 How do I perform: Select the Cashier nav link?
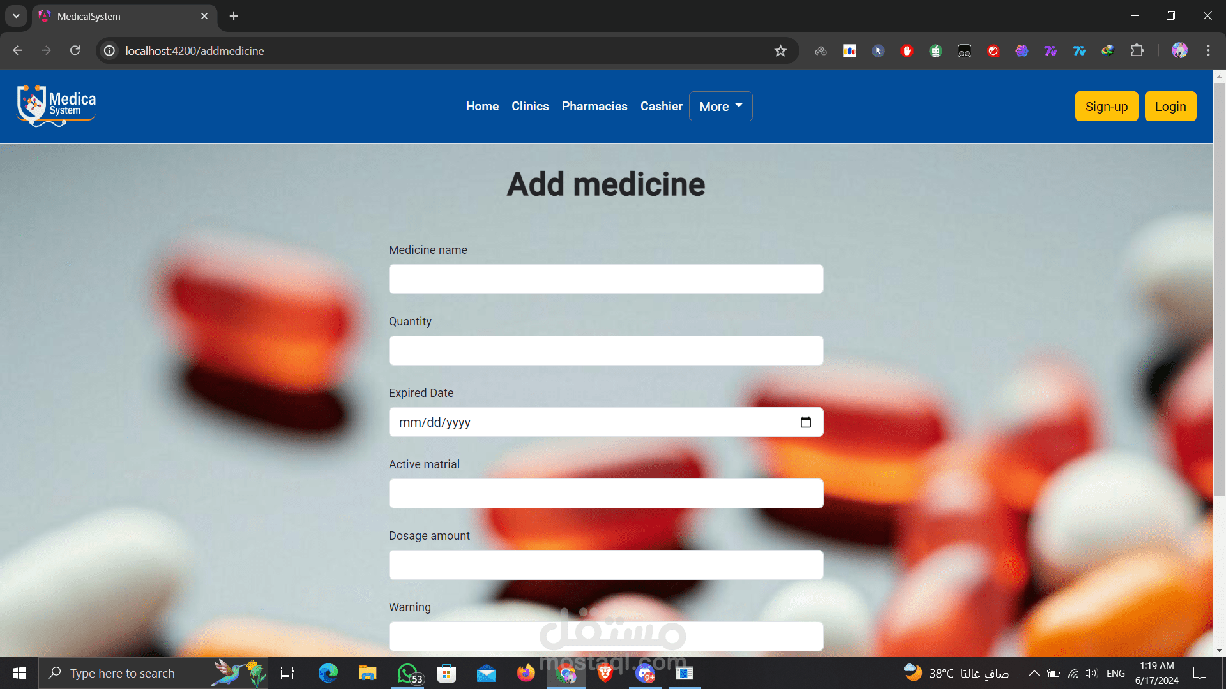point(661,107)
